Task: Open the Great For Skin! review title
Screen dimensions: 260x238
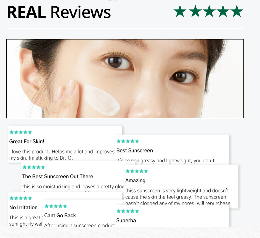Action: click(27, 141)
